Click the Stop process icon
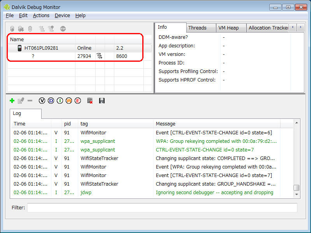This screenshot has height=233, width=311. point(63,29)
